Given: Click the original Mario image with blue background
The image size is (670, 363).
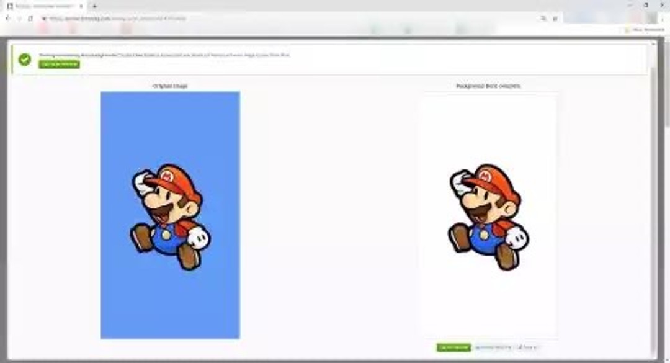Looking at the screenshot, I should click(170, 215).
